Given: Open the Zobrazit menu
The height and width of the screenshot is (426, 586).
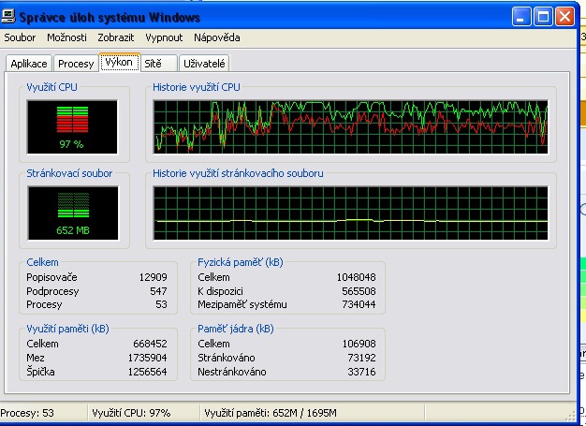Looking at the screenshot, I should (116, 37).
